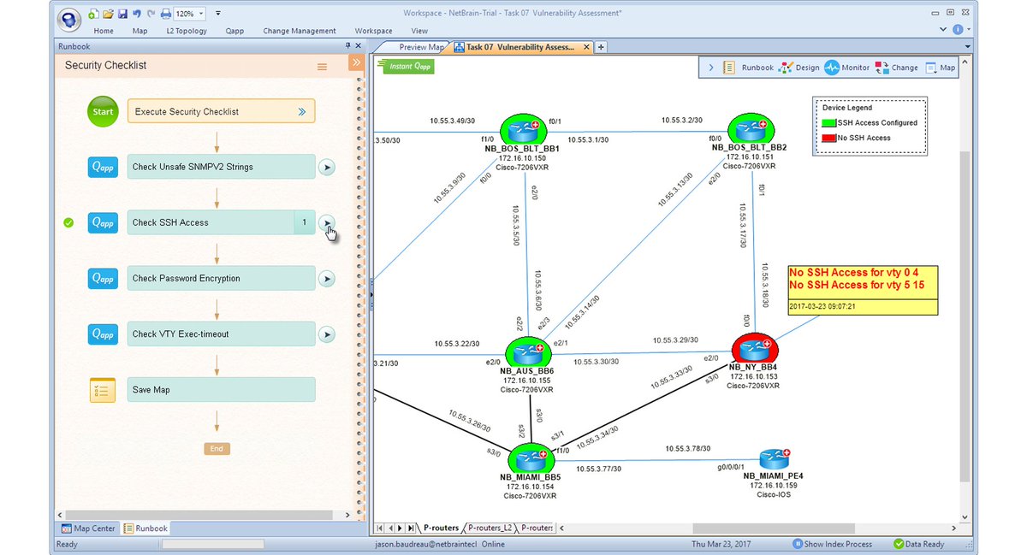Viewport: 1027px width, 555px height.
Task: Open the Home menu
Action: [x=104, y=31]
